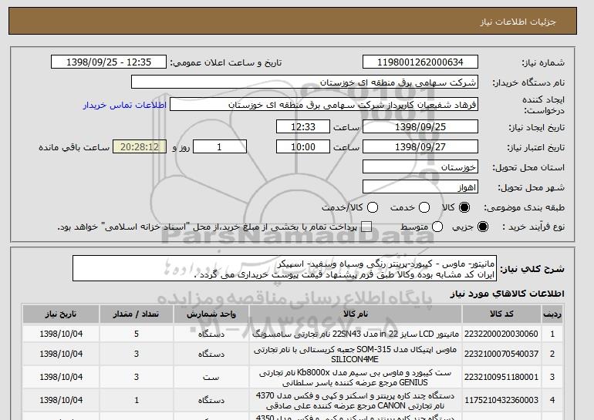Click the تاریخ نیاز column header
The image size is (594, 420).
[x=61, y=314]
